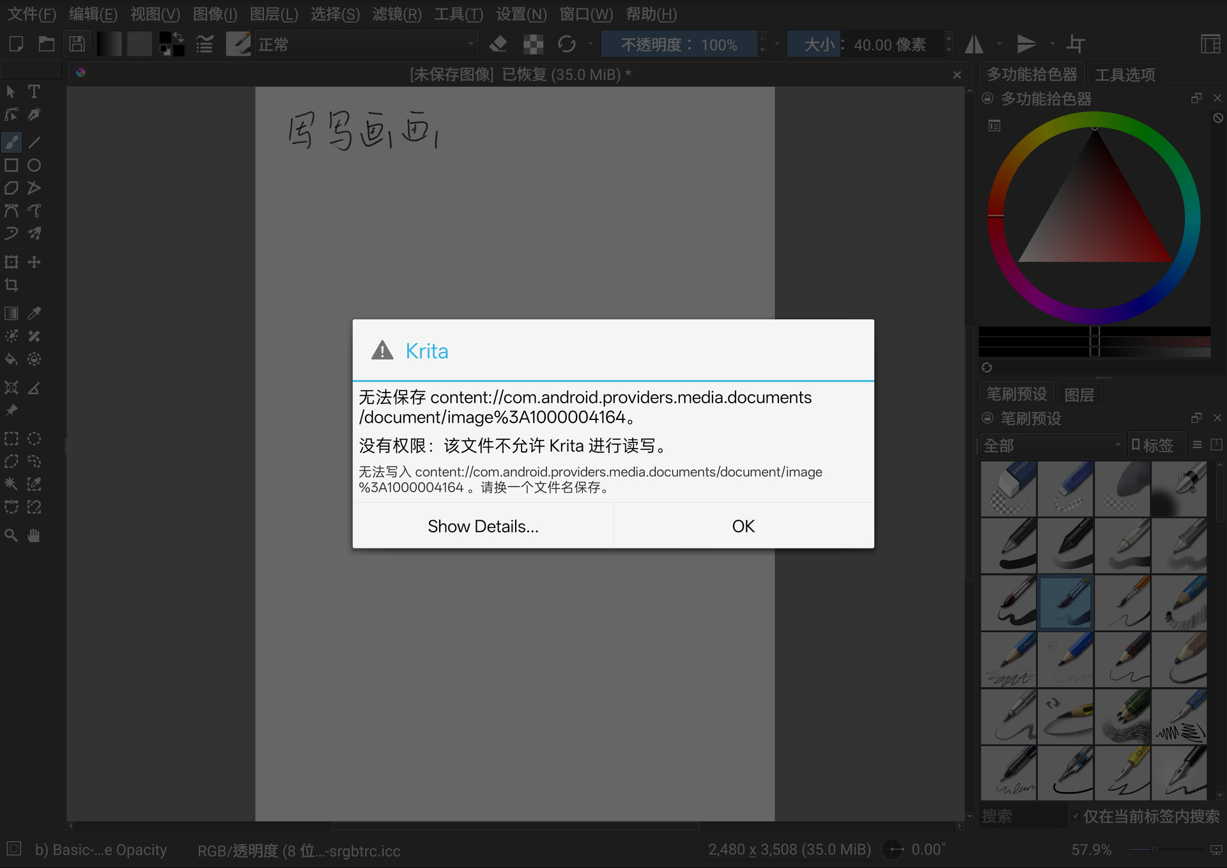This screenshot has width=1227, height=868.
Task: Click the Save document toolbar icon
Action: [x=77, y=44]
